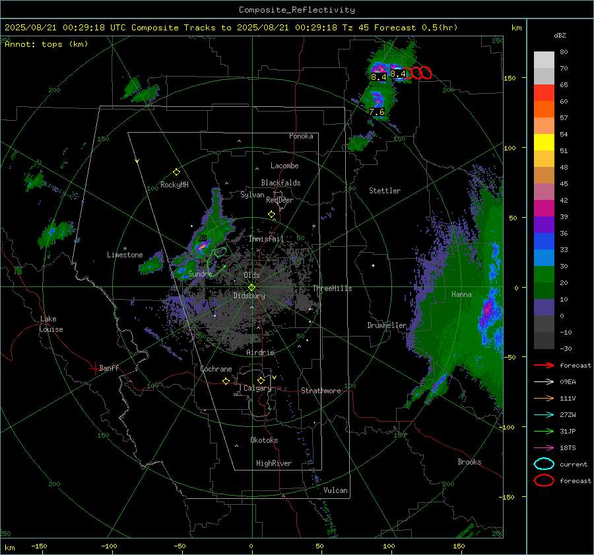This screenshot has width=594, height=555.
Task: Select the Blackfalds label
Action: tap(280, 183)
